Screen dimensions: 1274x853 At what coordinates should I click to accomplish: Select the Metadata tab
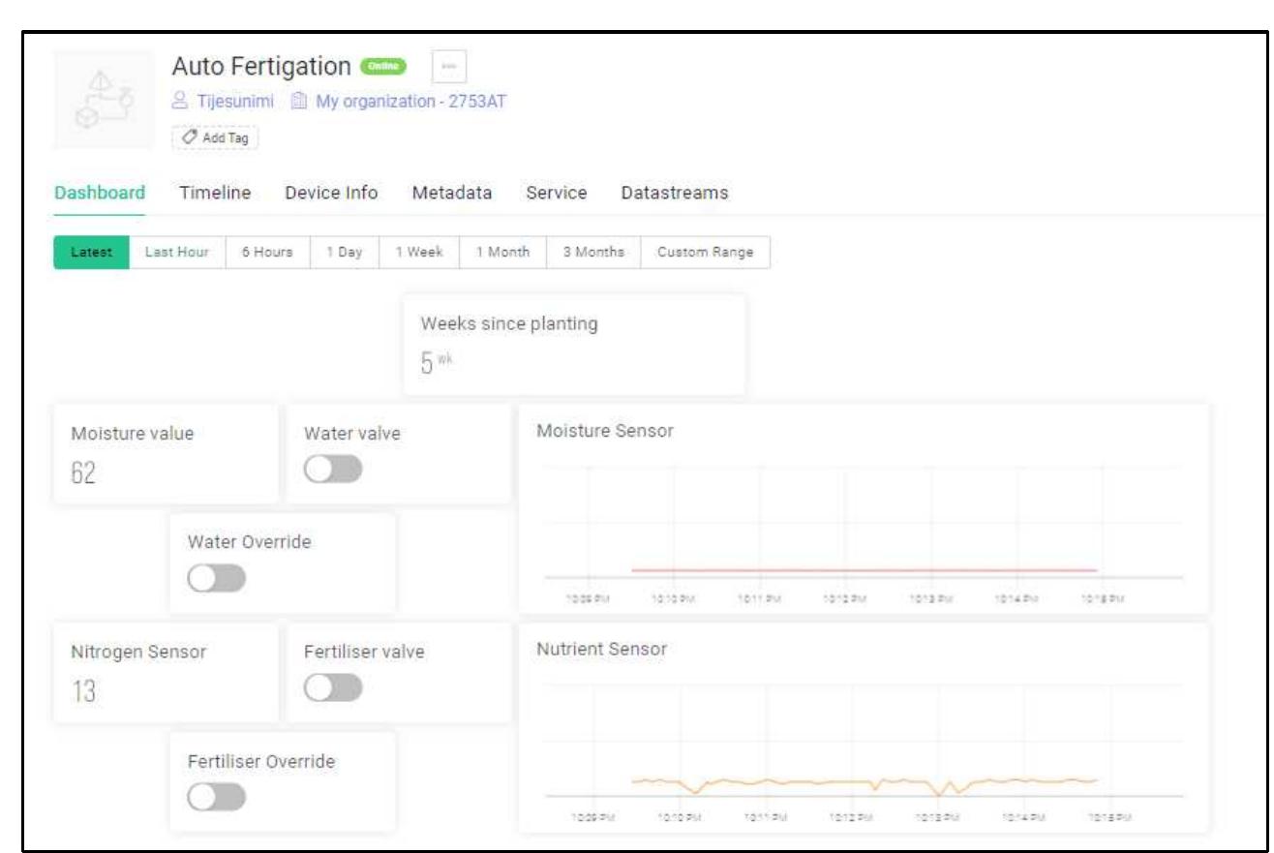(x=453, y=192)
